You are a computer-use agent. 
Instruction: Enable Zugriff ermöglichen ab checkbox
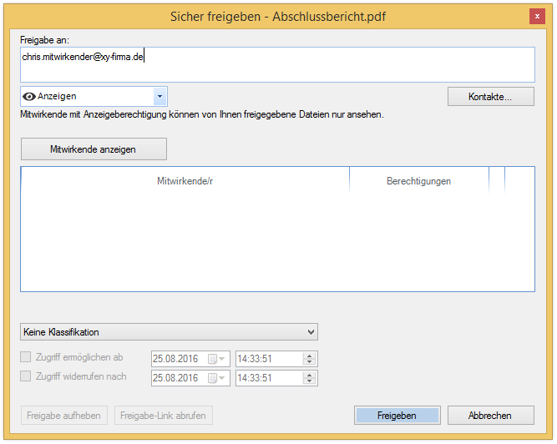tap(26, 356)
